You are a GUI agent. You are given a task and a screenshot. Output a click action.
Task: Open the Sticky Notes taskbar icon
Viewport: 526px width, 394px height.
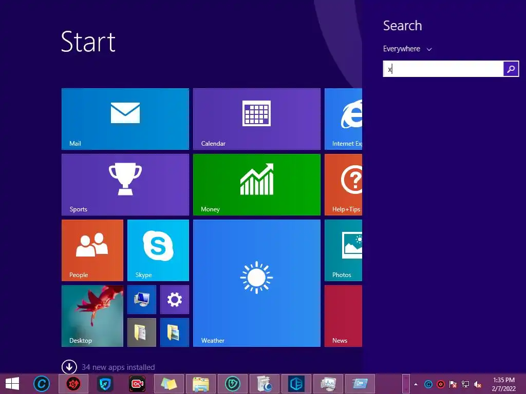[168, 384]
